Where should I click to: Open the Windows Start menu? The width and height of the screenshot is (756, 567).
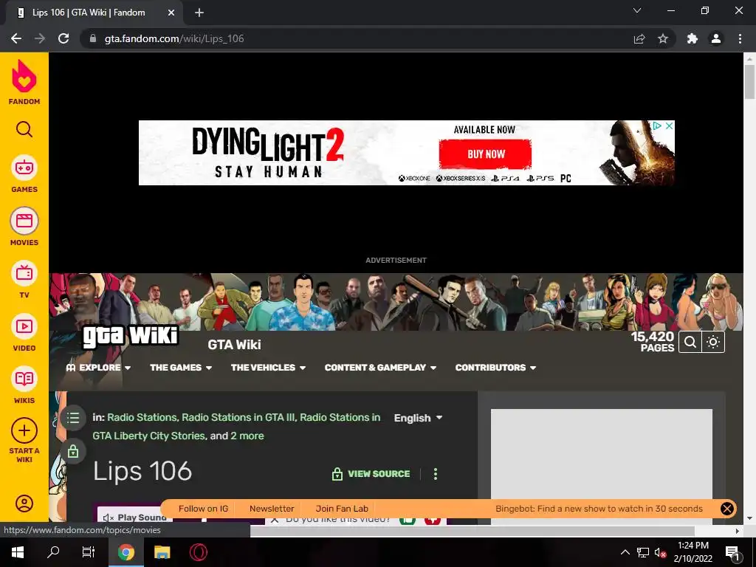pyautogui.click(x=18, y=552)
